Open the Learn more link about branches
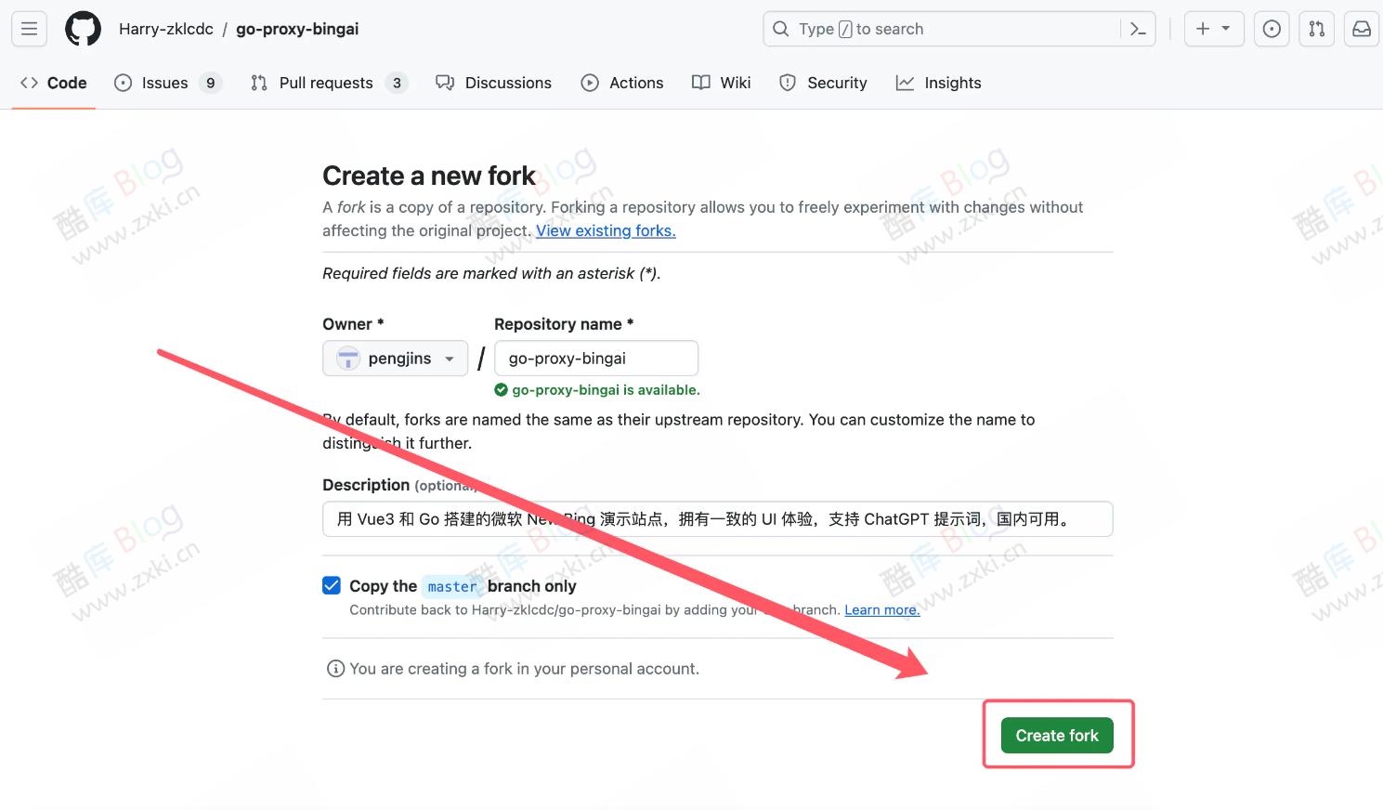The width and height of the screenshot is (1383, 810). (x=881, y=609)
